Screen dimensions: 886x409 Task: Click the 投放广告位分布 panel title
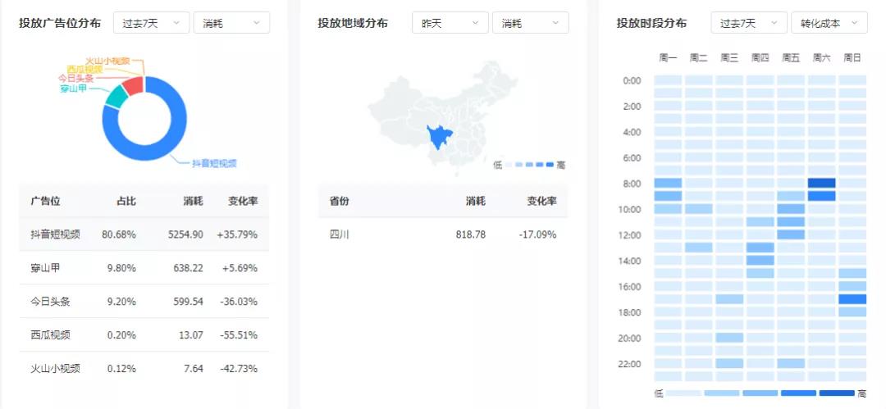point(60,23)
